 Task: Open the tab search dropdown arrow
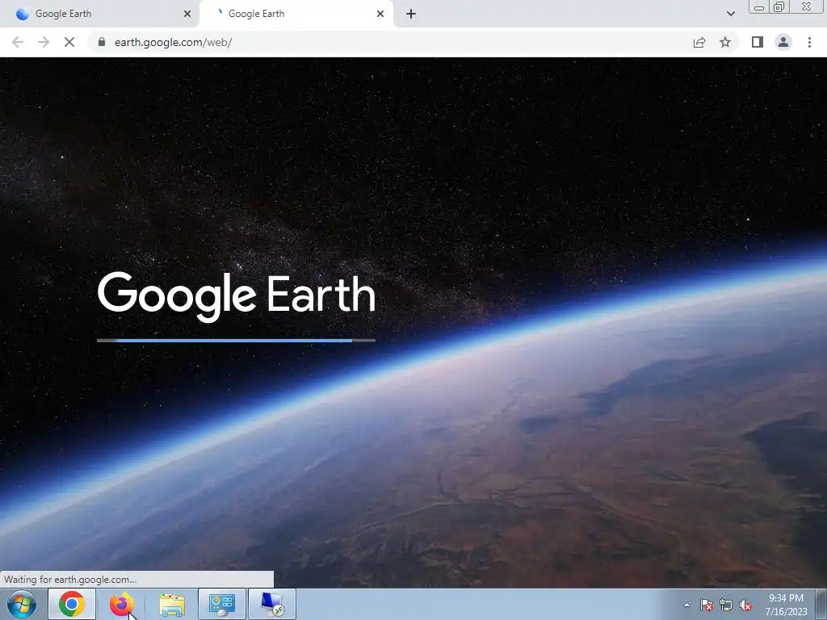[x=730, y=14]
